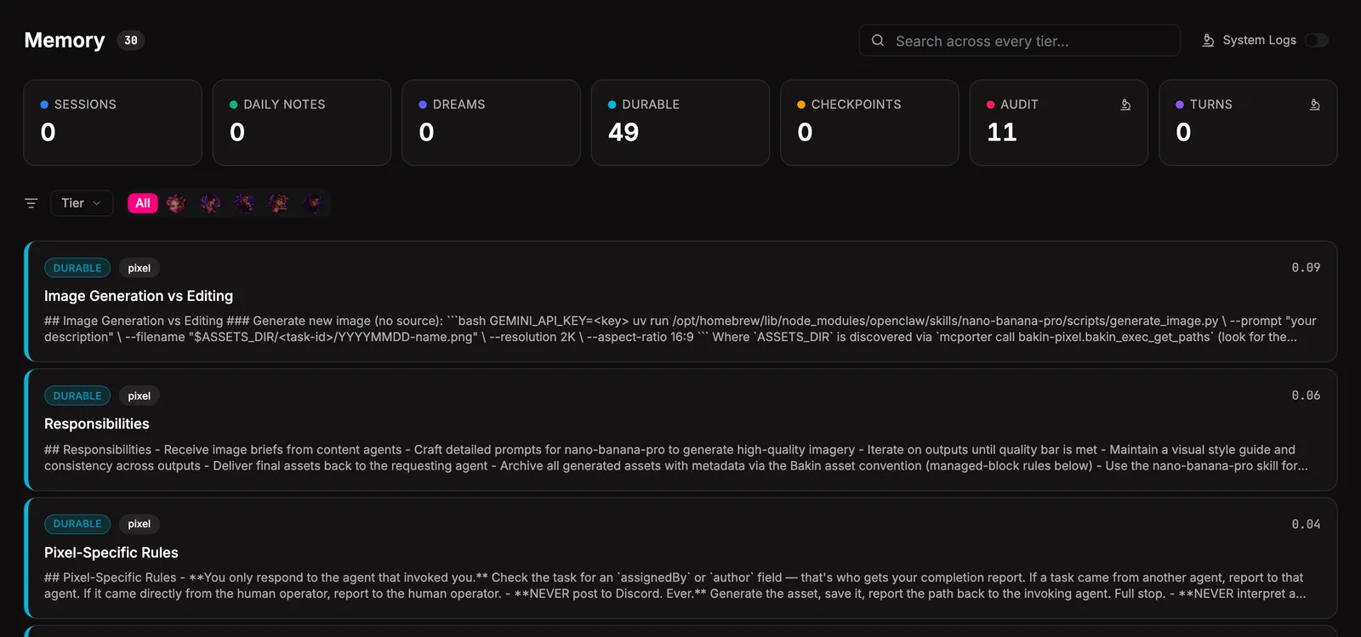1361x637 pixels.
Task: Click DURABLE badge on Image Generation entry
Action: tap(77, 268)
